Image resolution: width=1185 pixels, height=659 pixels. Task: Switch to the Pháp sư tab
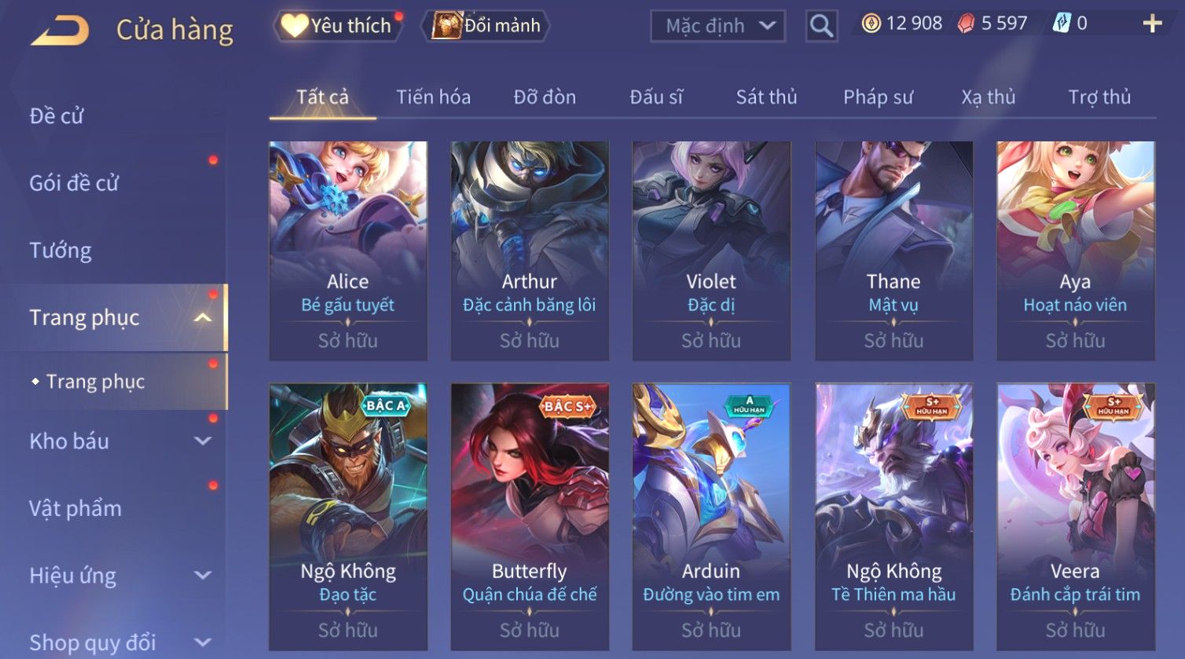coord(878,97)
